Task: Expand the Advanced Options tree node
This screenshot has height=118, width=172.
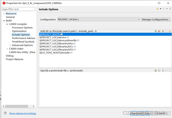Action: pyautogui.click(x=10, y=45)
